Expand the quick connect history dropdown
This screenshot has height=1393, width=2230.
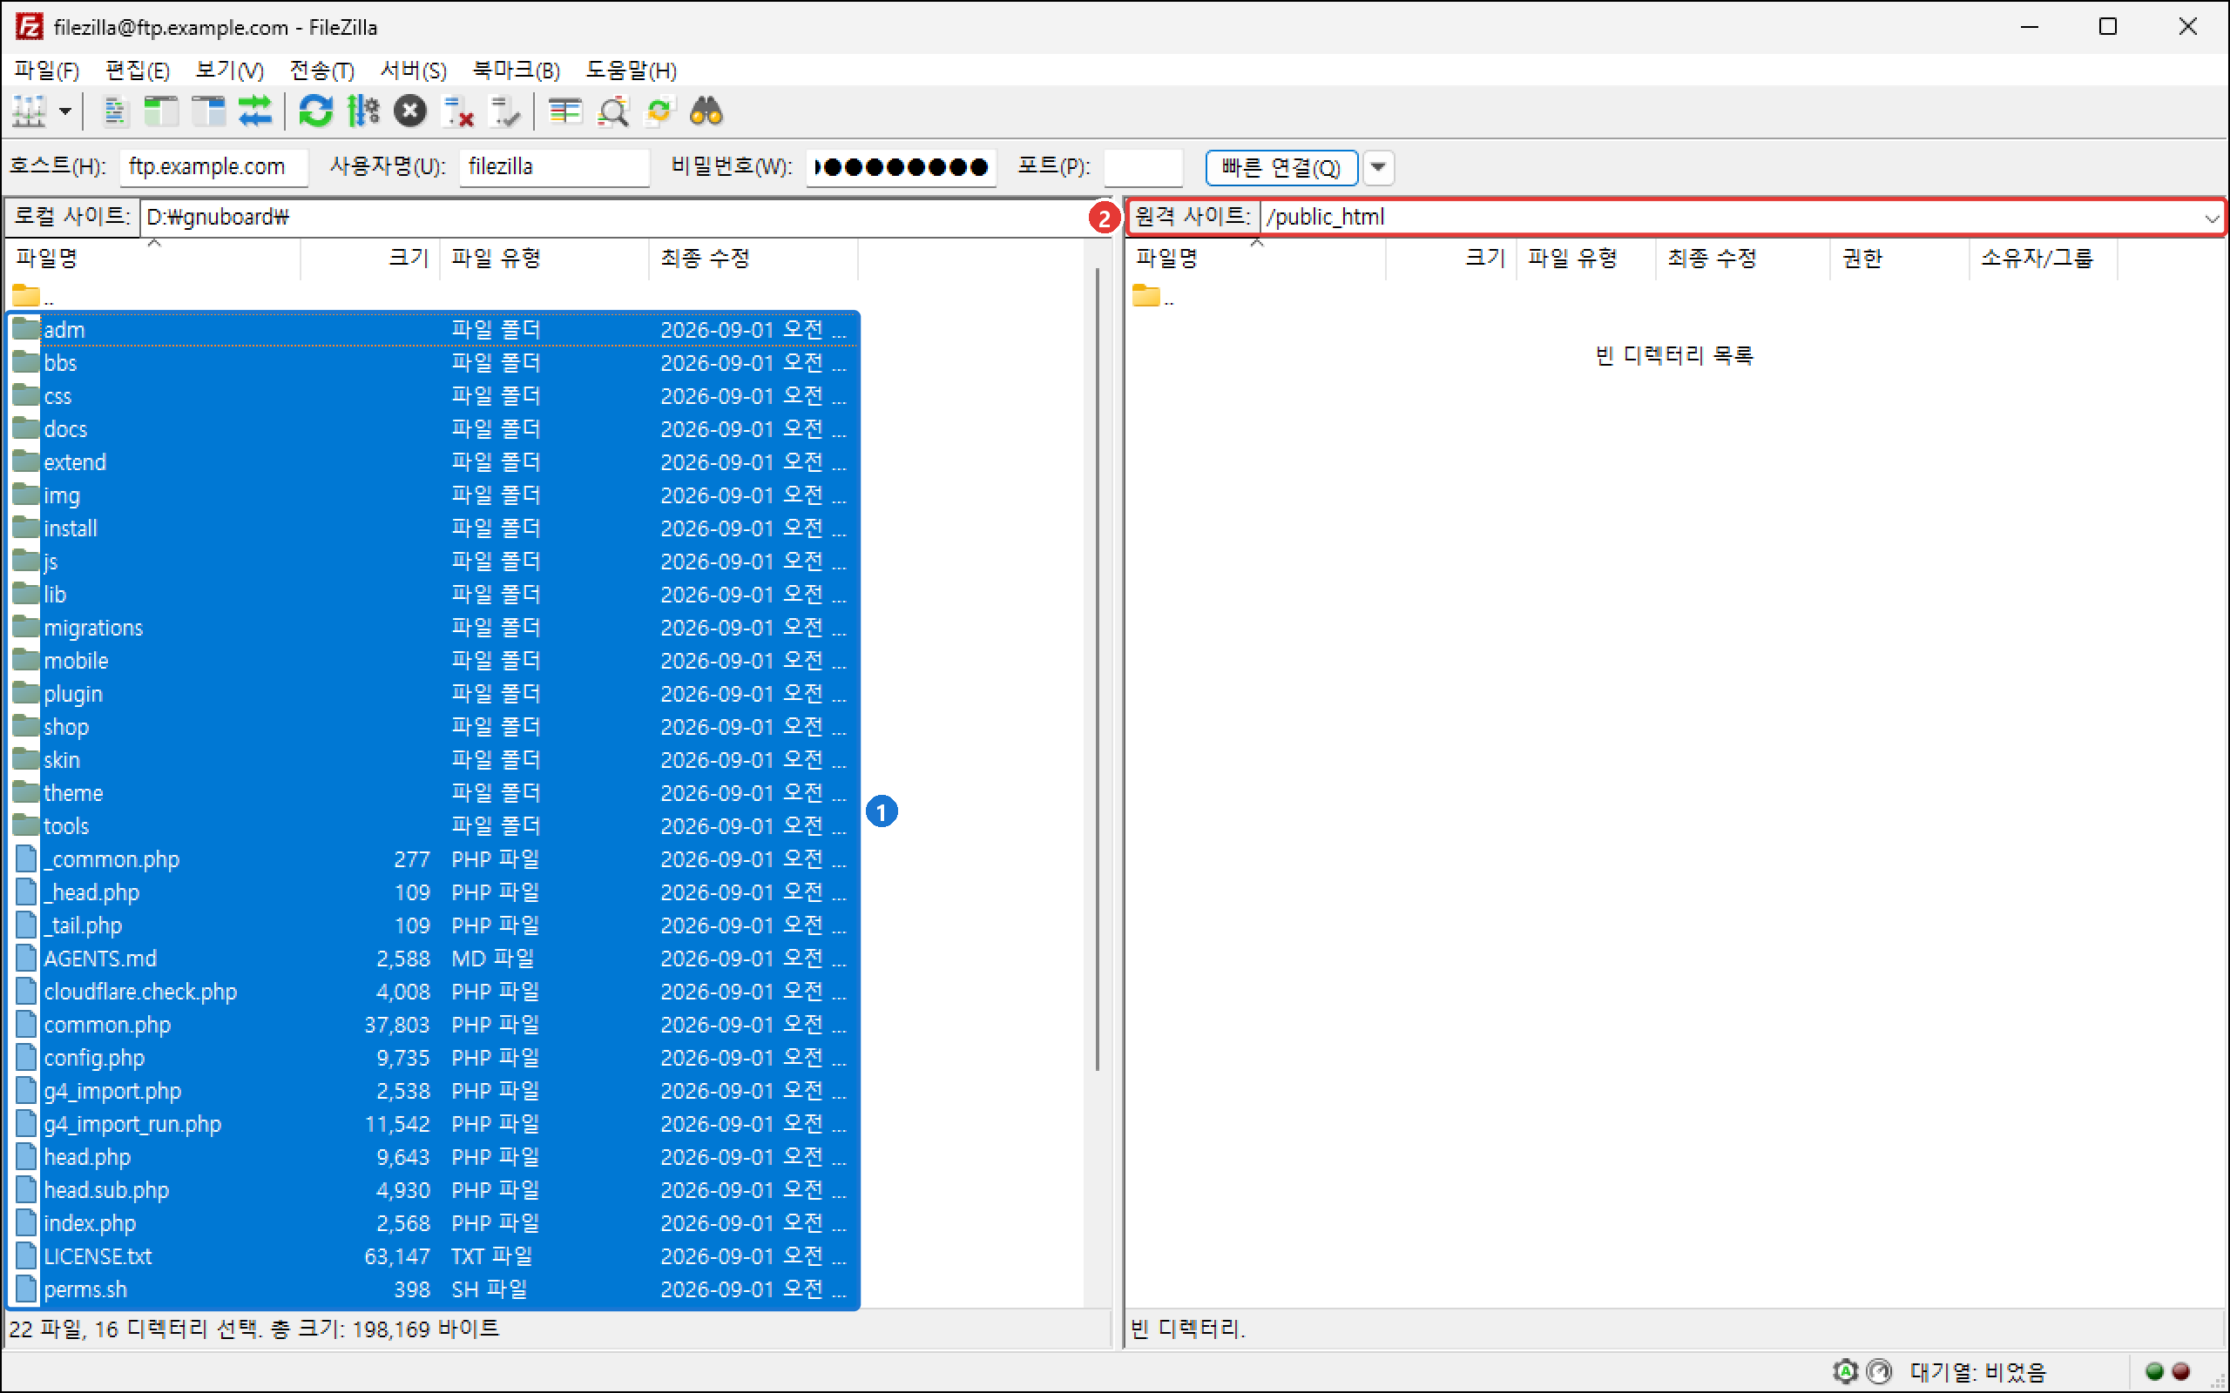[x=1377, y=168]
